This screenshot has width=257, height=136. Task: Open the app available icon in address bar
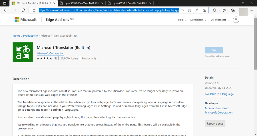coord(182,10)
